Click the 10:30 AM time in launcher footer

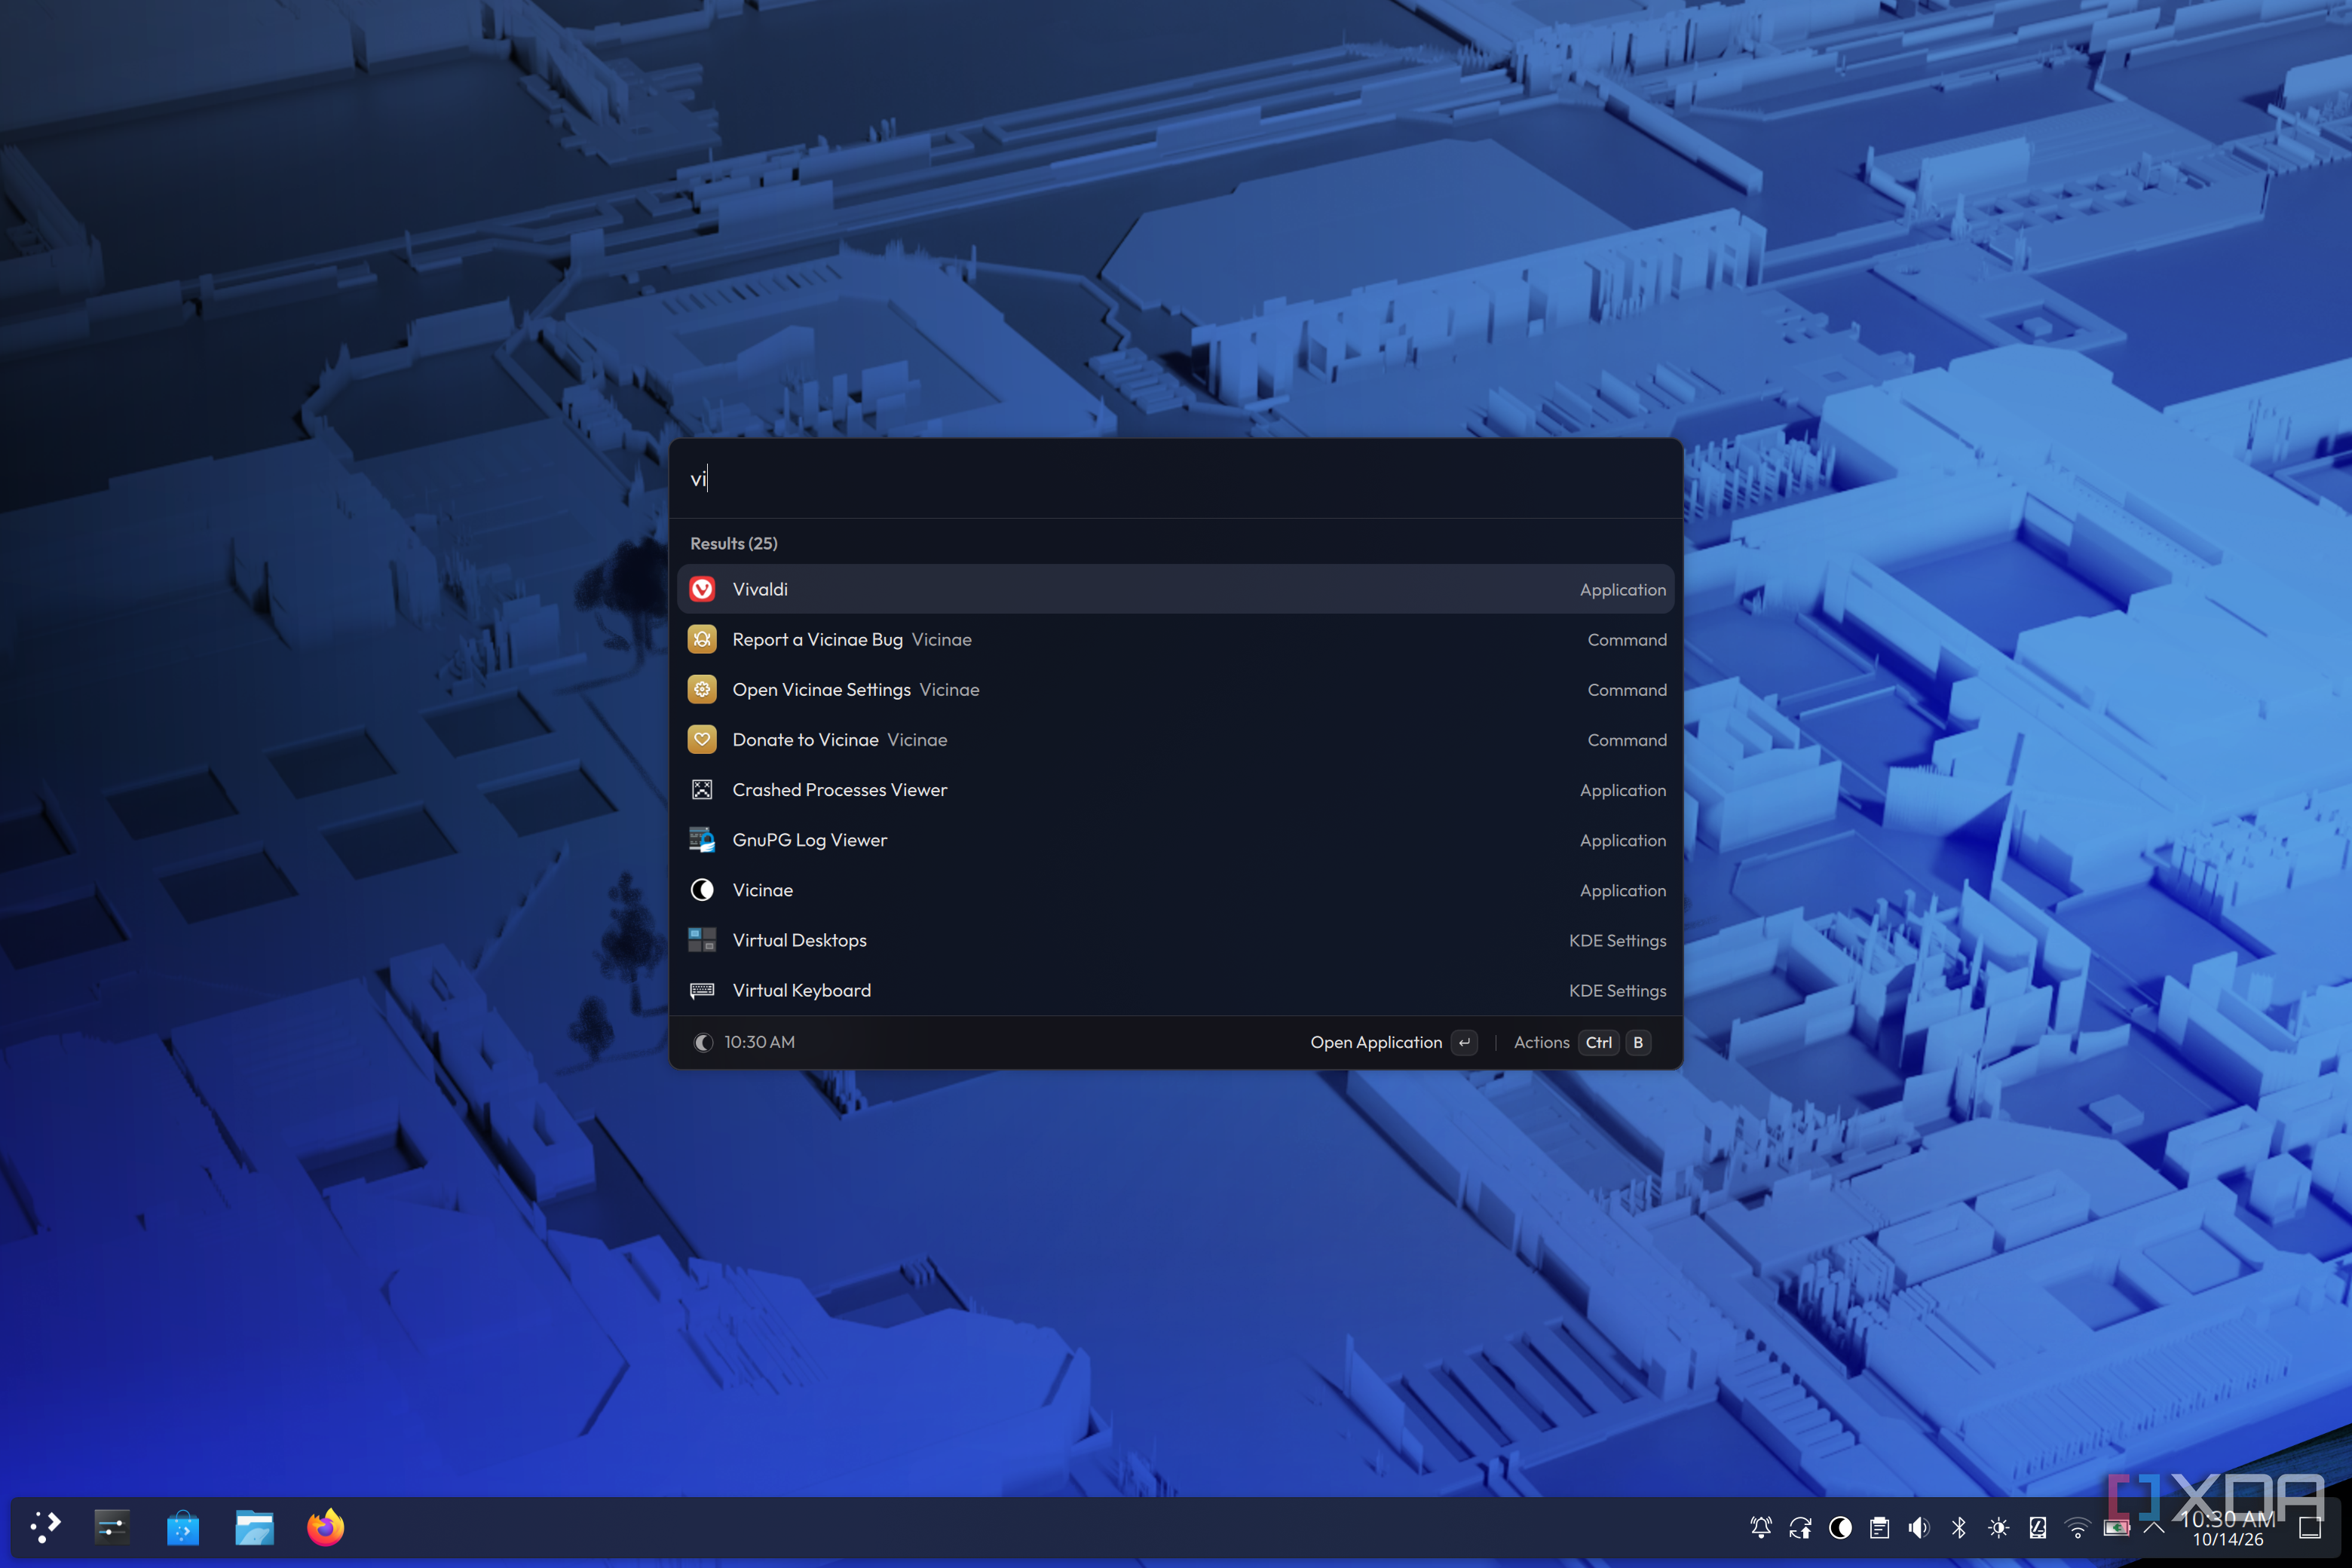(x=760, y=1042)
